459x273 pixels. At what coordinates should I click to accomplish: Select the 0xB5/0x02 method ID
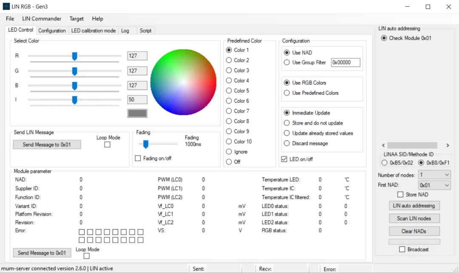coord(385,162)
